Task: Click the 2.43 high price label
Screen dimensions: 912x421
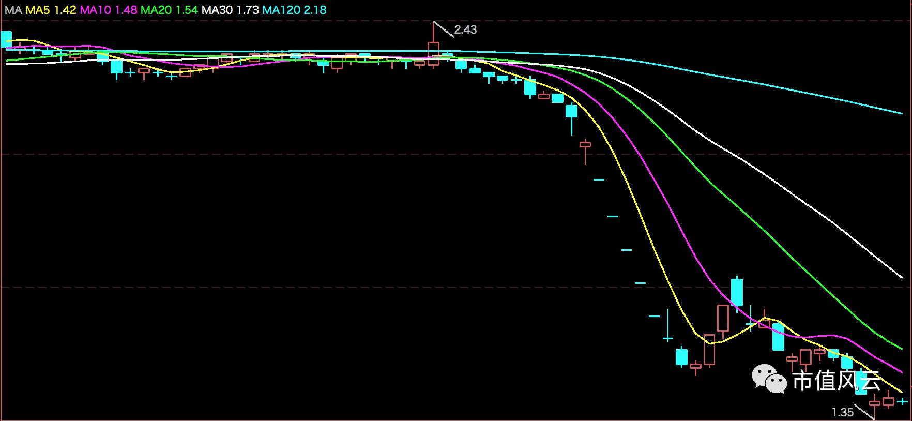Action: pyautogui.click(x=465, y=30)
